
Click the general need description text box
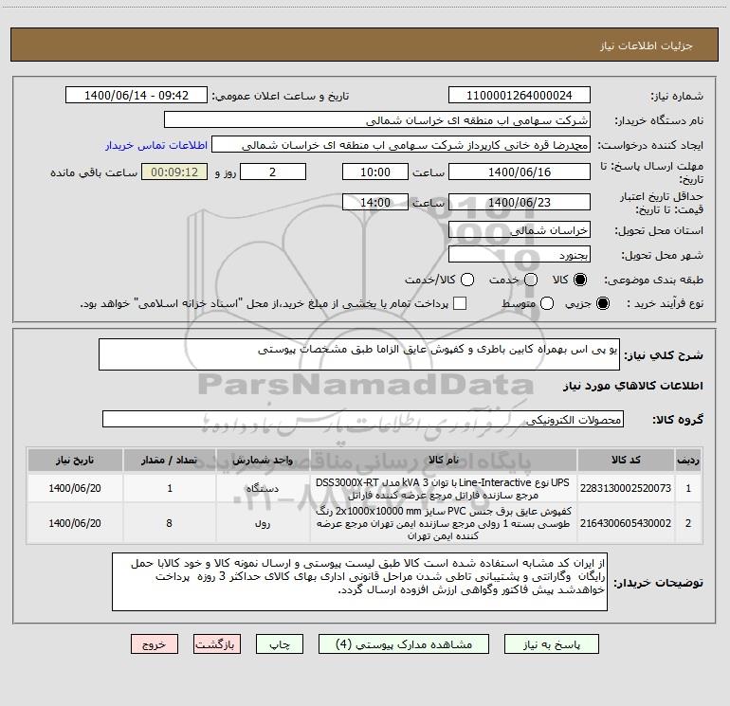[359, 354]
